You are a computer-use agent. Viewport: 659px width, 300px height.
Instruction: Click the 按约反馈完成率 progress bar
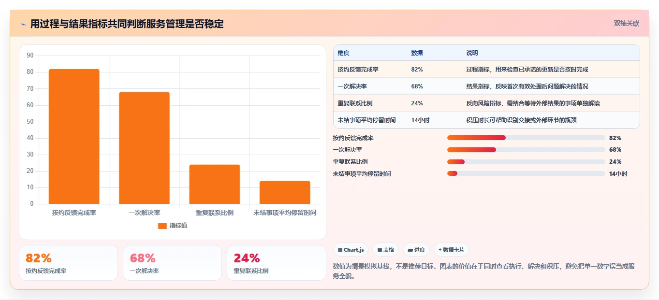coord(526,138)
